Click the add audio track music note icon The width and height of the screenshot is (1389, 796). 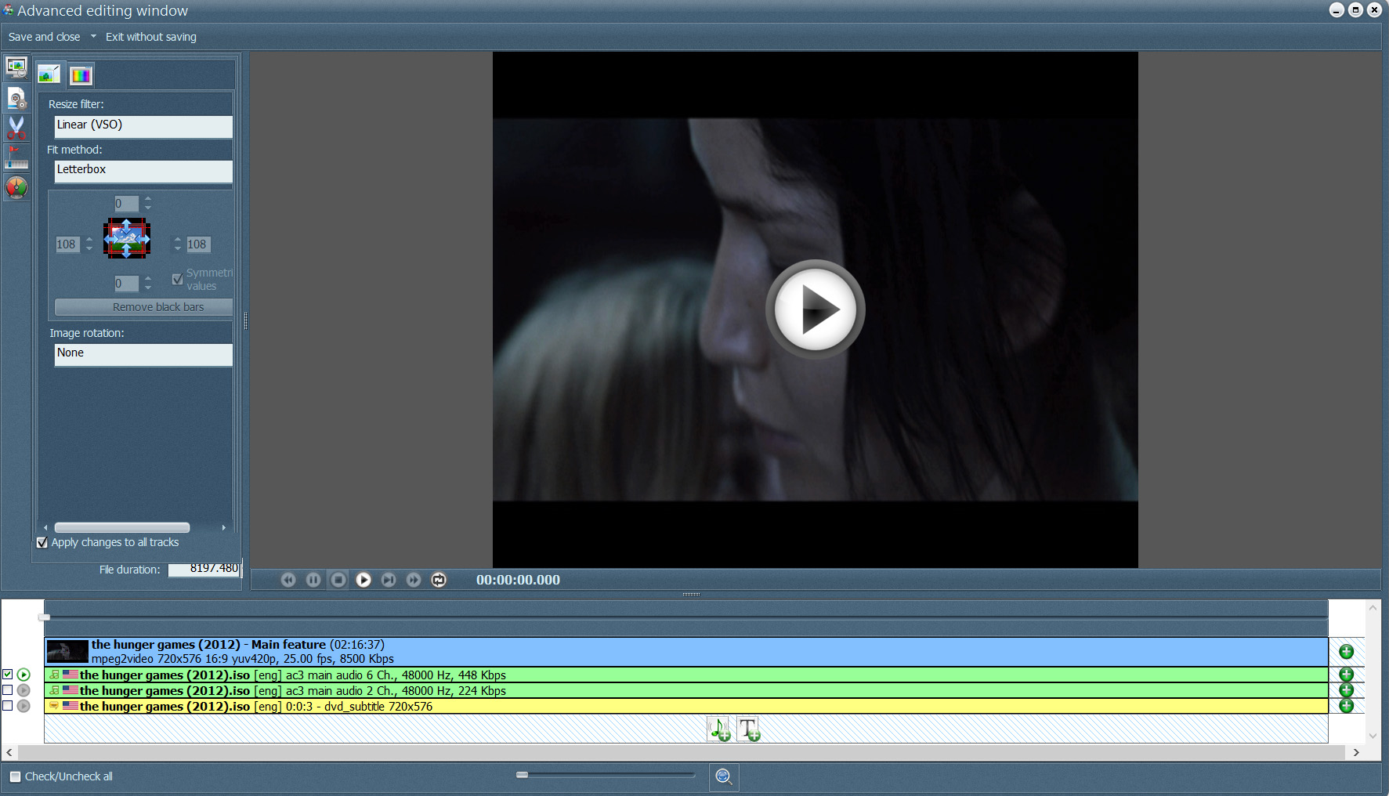coord(719,729)
